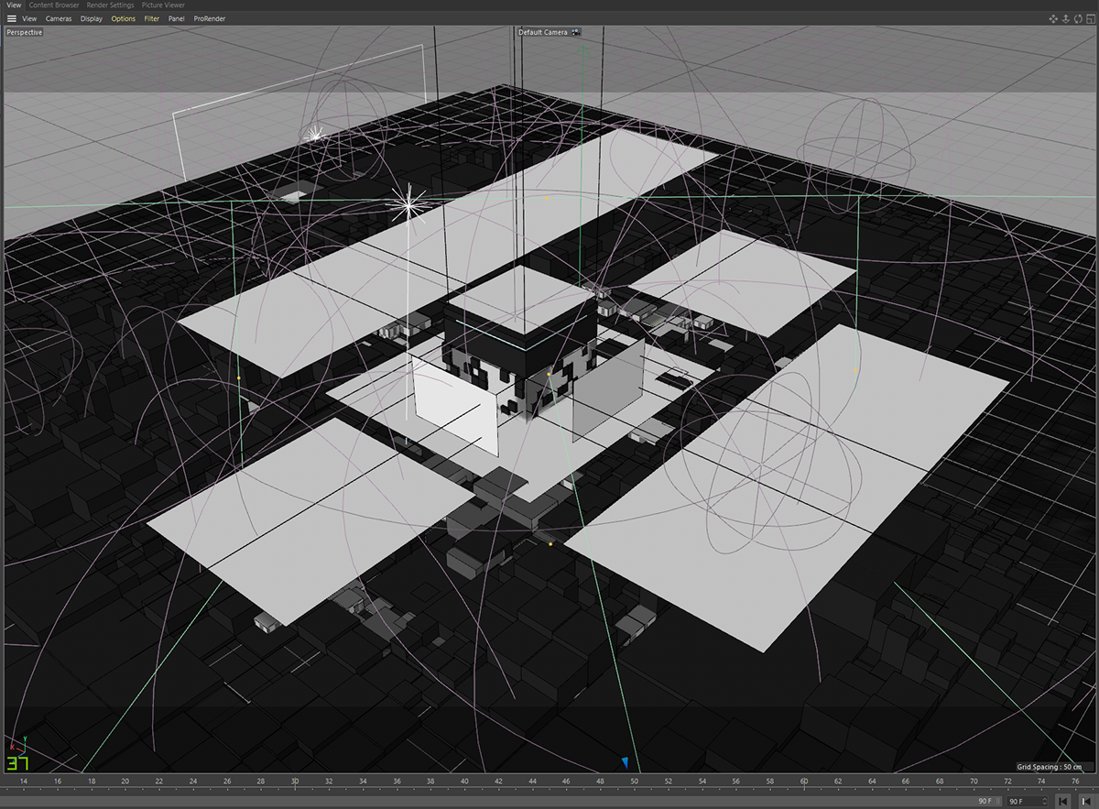Open the Filter menu
Screen dimensions: 1099x809
(x=152, y=18)
